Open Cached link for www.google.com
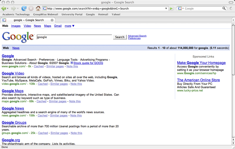This screenshot has width=235, height=149. 39,66
